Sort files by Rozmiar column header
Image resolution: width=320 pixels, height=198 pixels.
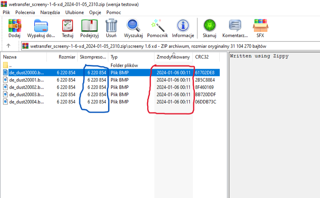point(67,57)
